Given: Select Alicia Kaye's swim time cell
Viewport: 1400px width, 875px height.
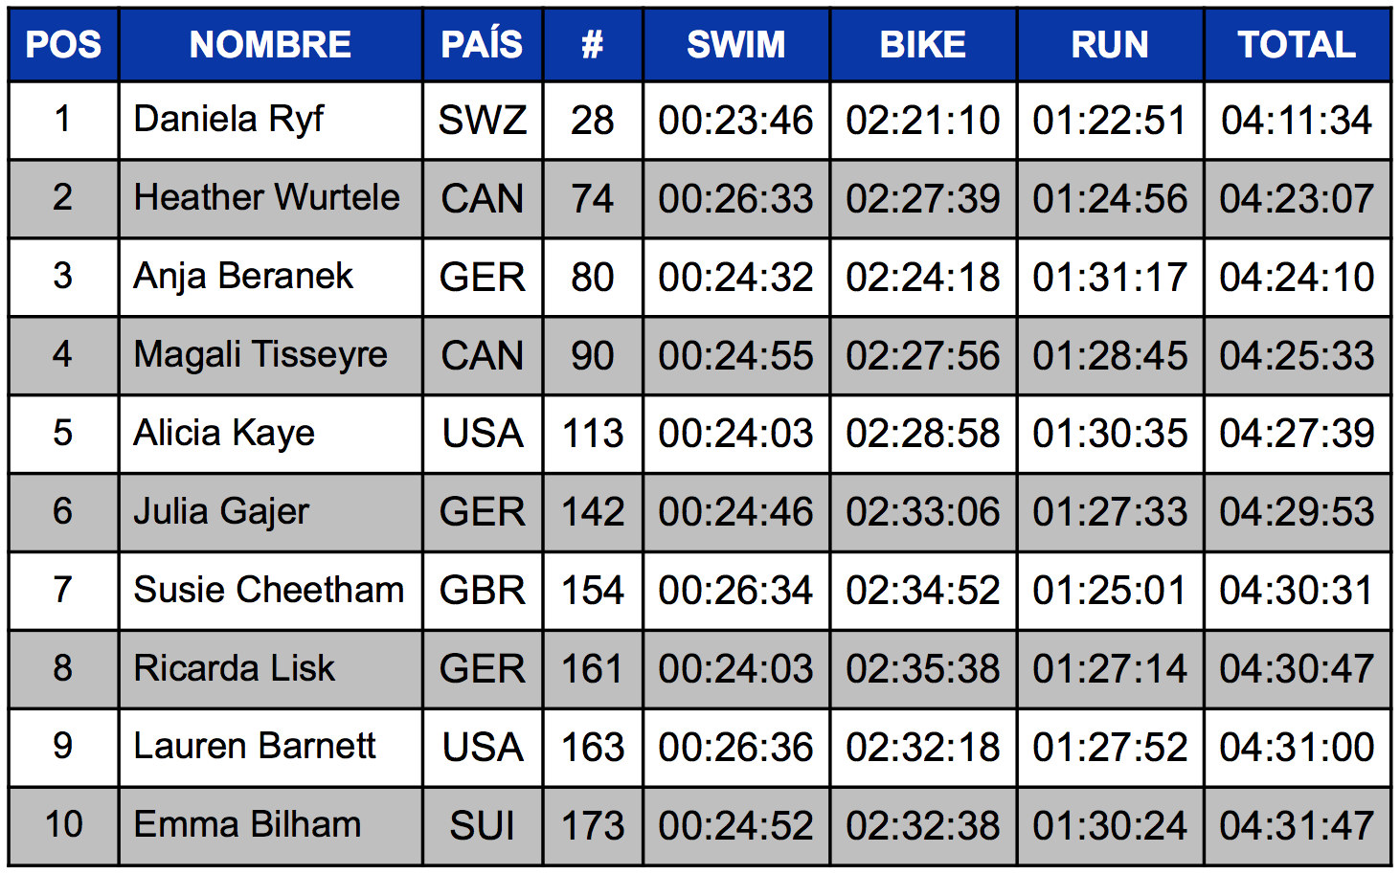Looking at the screenshot, I should (x=735, y=434).
